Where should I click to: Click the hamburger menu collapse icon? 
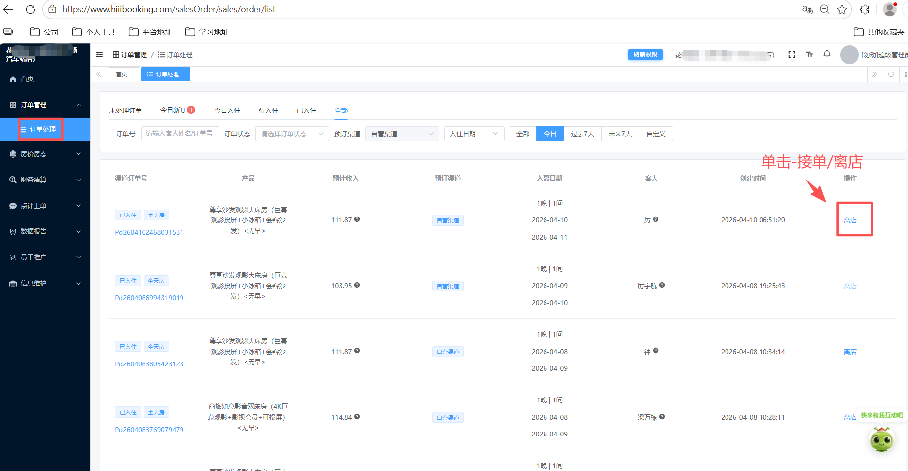pyautogui.click(x=99, y=55)
